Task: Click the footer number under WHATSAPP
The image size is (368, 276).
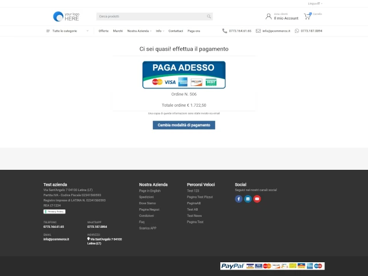Action: (97, 227)
